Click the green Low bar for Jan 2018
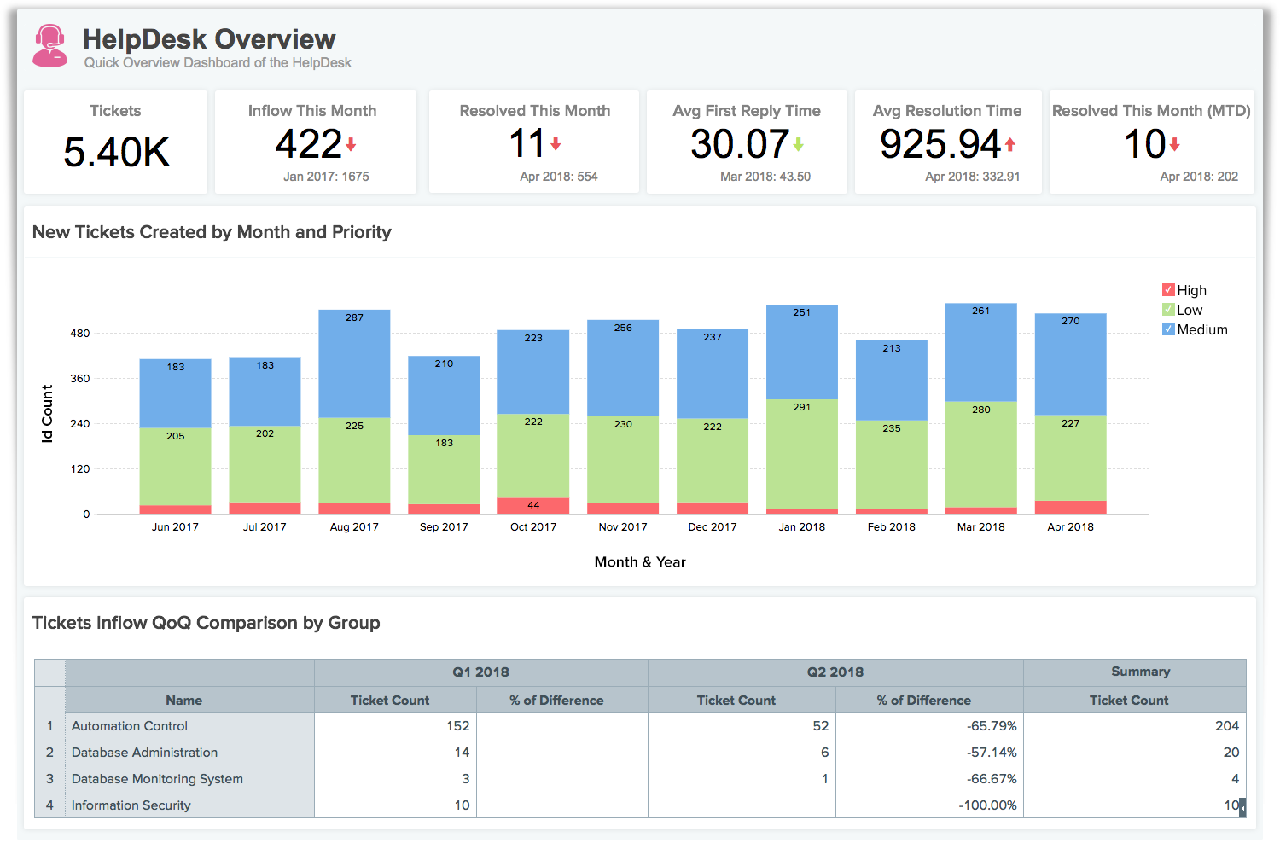 click(802, 456)
